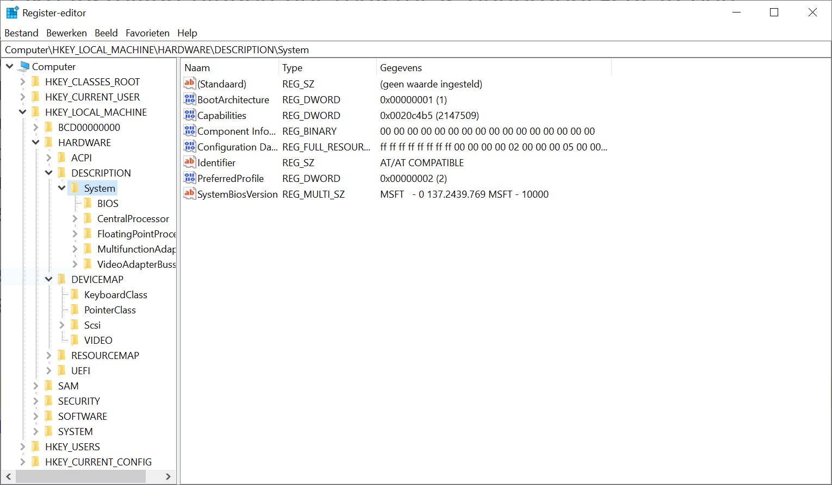Click the RESOURCEMAP folder icon
This screenshot has height=485, width=832.
coord(62,355)
